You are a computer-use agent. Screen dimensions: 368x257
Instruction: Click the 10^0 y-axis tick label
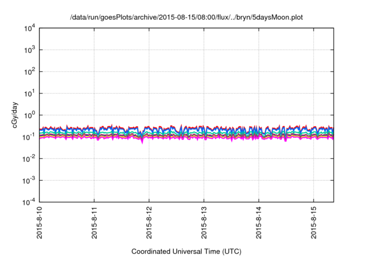point(29,115)
